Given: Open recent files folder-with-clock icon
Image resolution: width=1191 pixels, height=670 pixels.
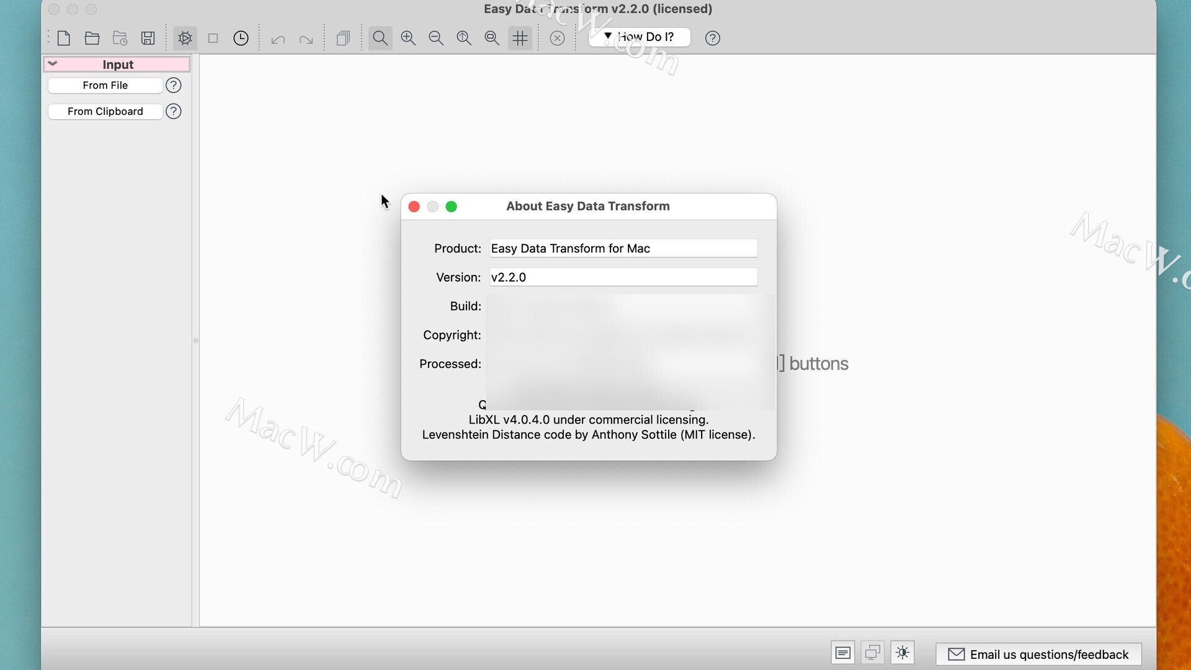Looking at the screenshot, I should click(x=120, y=38).
